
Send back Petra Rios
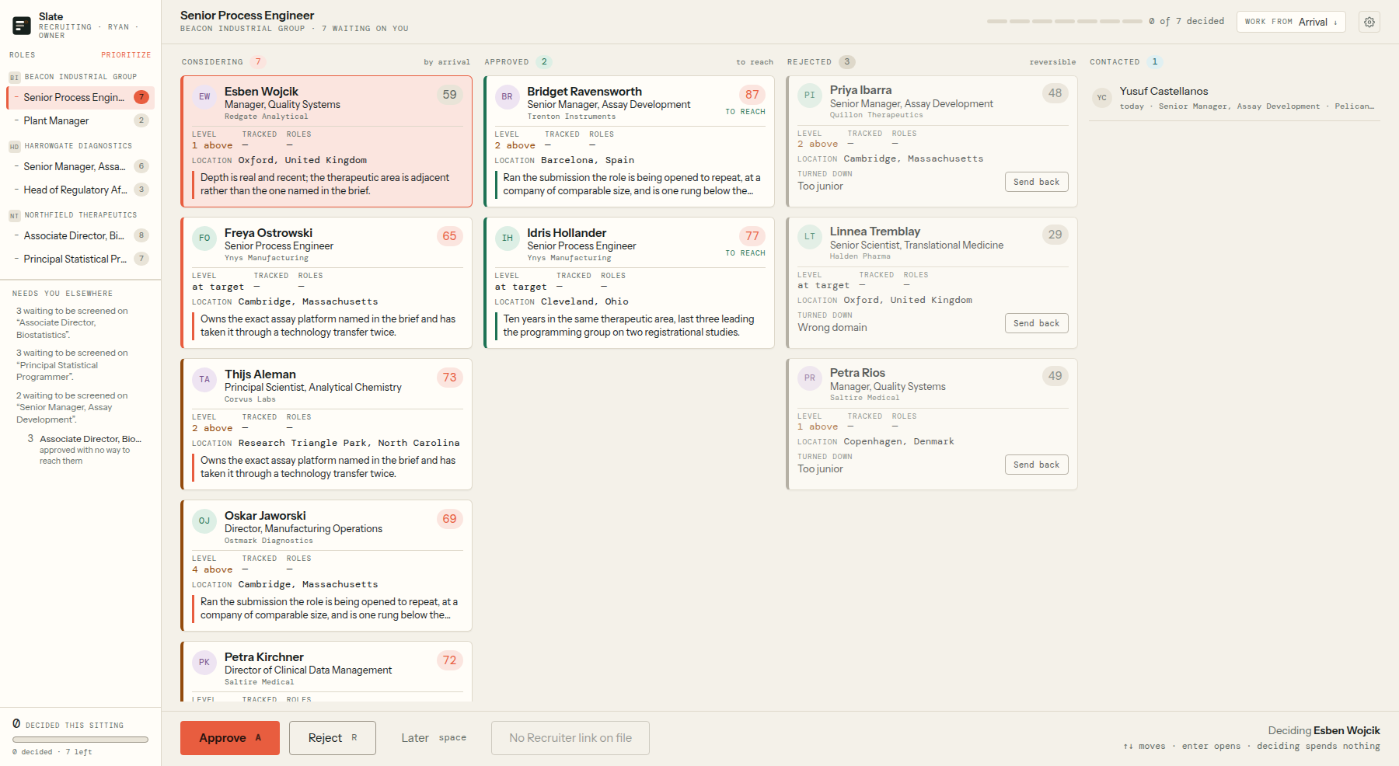(1036, 465)
